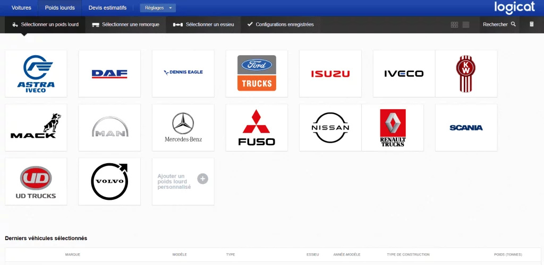Open the Réglages dropdown menu
The width and height of the screenshot is (544, 265).
point(158,8)
